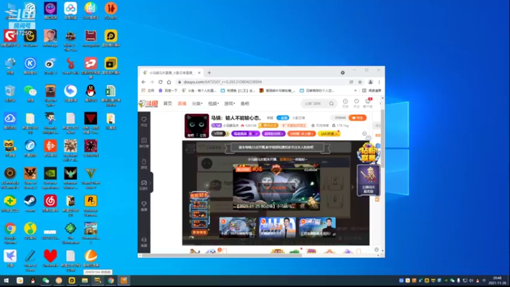510x287 pixels.
Task: Click the Douyu site logo
Action: [x=149, y=104]
